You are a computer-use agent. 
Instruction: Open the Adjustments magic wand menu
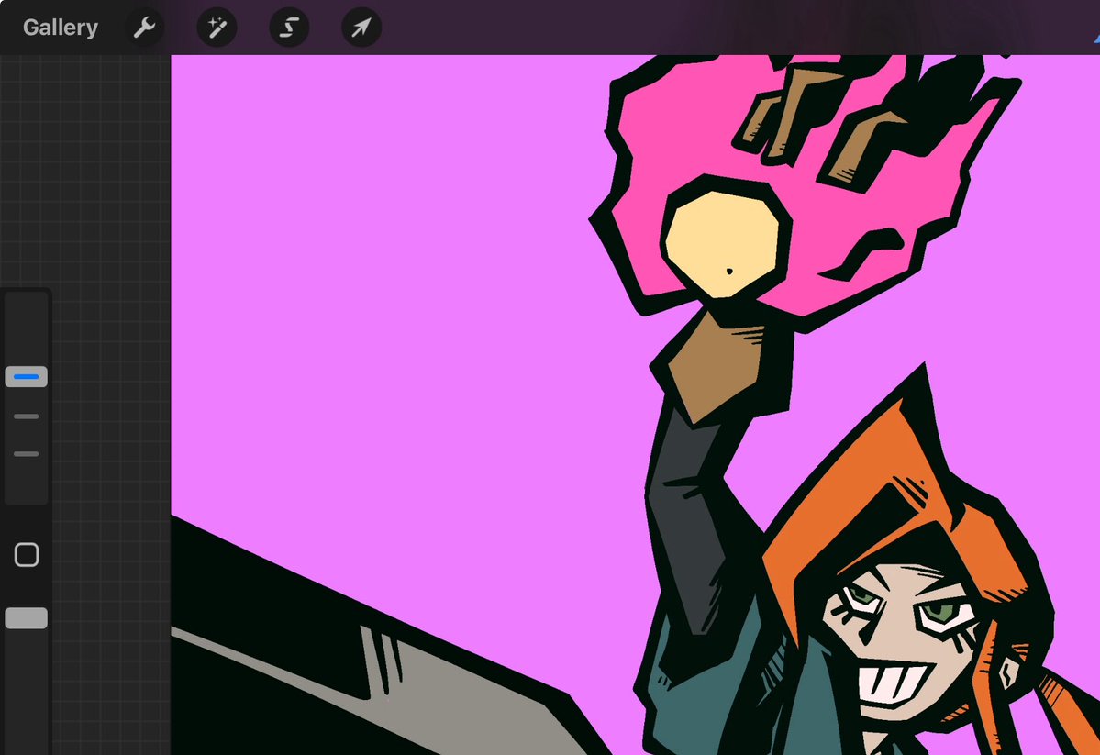[217, 28]
